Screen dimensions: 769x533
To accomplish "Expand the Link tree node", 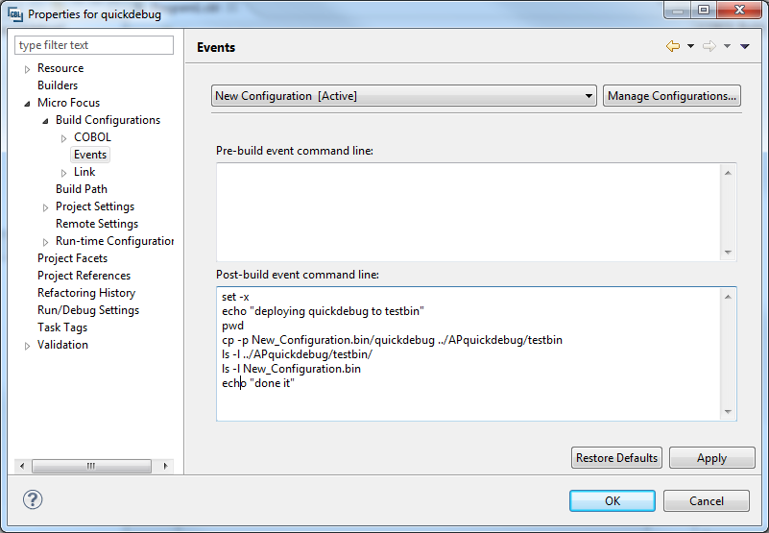I will 64,173.
